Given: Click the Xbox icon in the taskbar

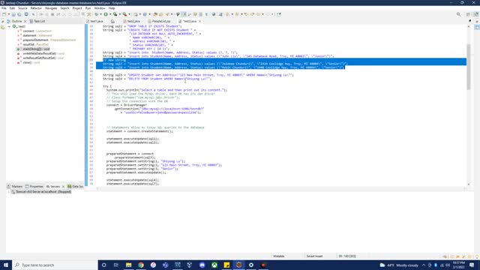Looking at the screenshot, I should click(x=214, y=265).
